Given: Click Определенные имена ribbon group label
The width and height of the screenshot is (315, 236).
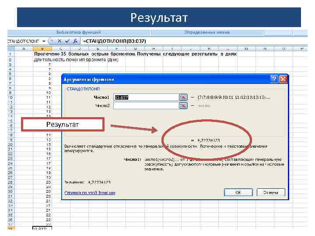Looking at the screenshot, I should pos(207,32).
